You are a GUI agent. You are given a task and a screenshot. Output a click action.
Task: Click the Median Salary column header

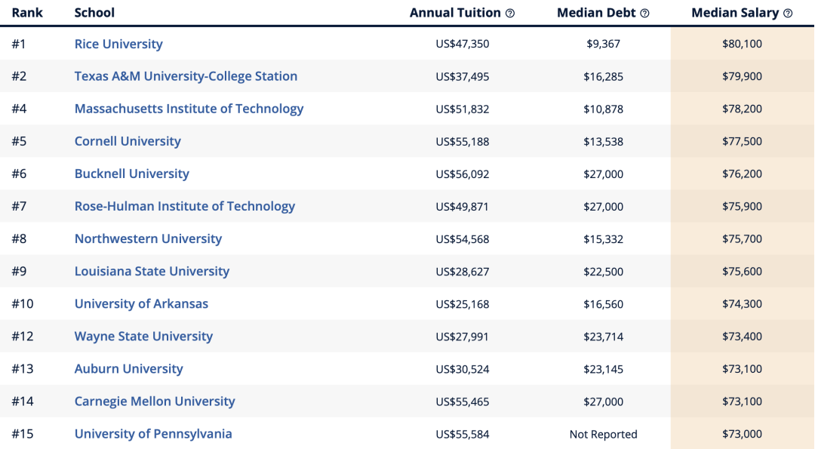pos(735,13)
